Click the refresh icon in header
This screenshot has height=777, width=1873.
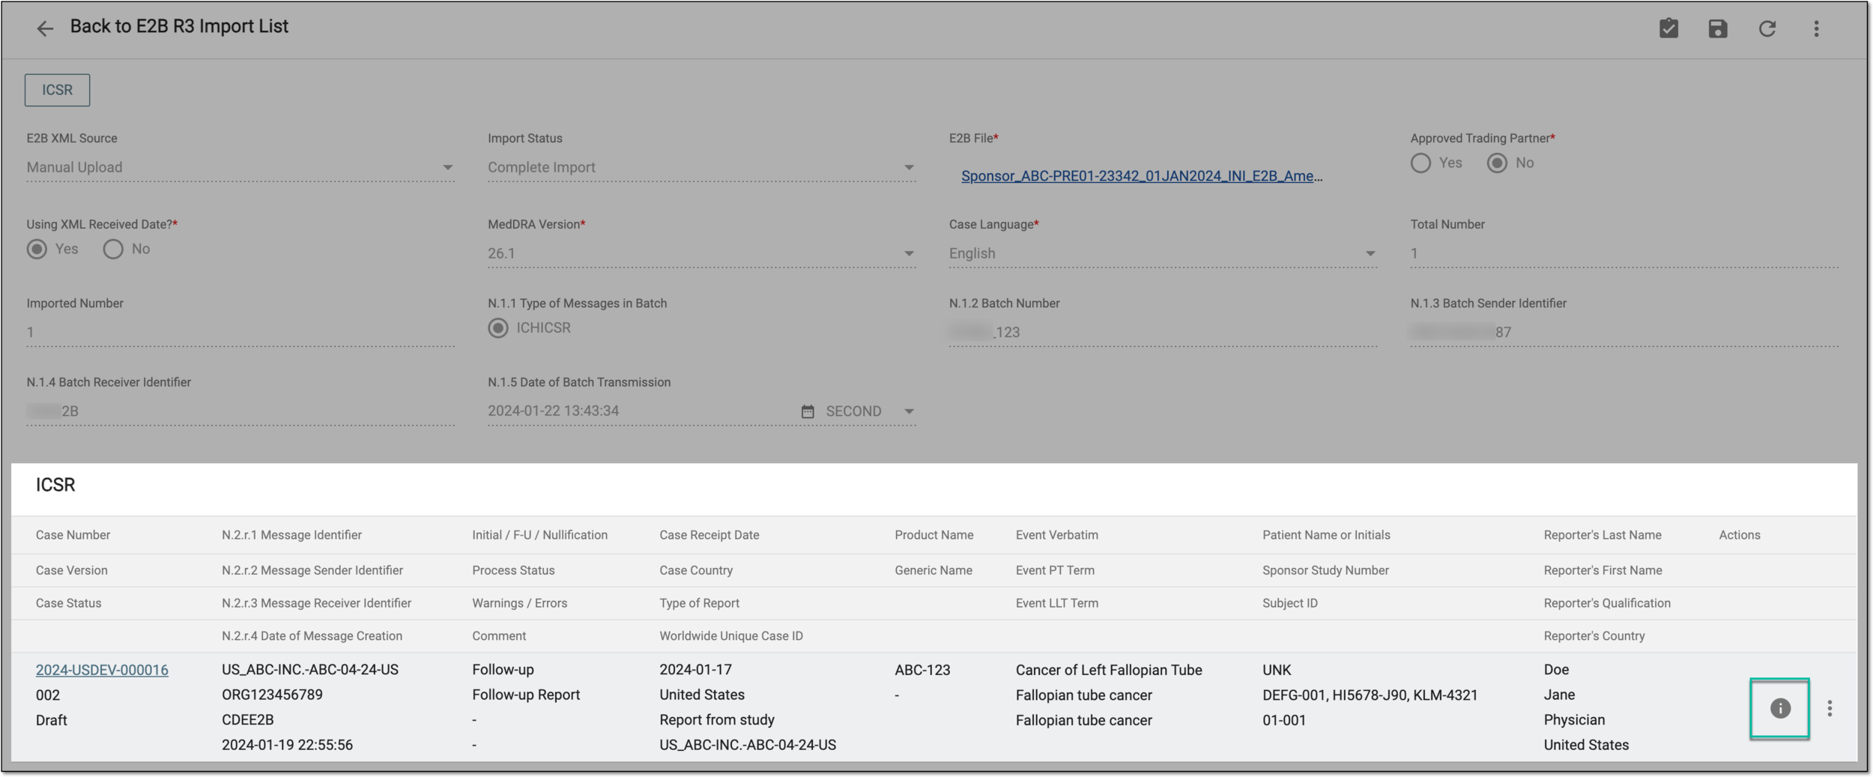tap(1767, 28)
